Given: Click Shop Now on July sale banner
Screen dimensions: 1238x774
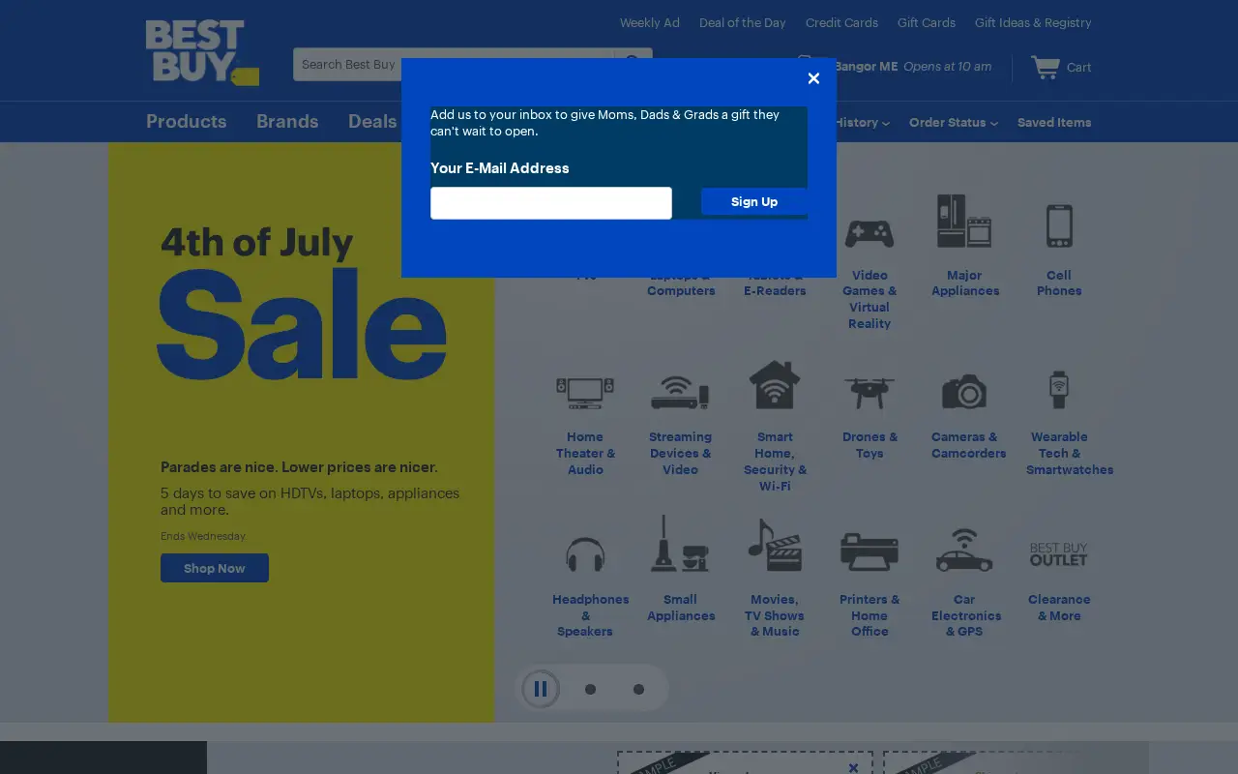Looking at the screenshot, I should click(x=215, y=568).
